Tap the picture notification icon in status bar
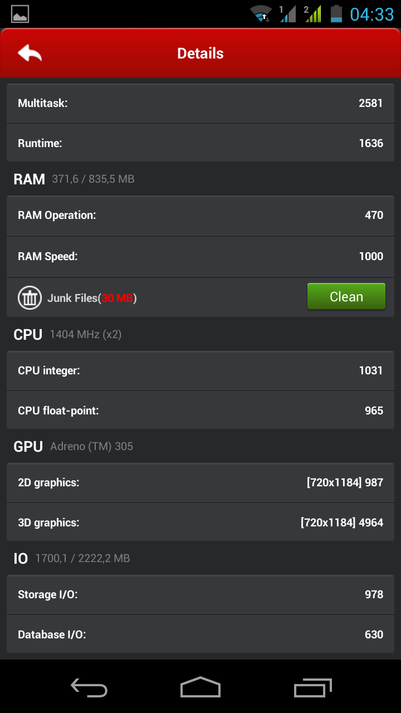Screen dimensions: 401x713 [x=20, y=14]
